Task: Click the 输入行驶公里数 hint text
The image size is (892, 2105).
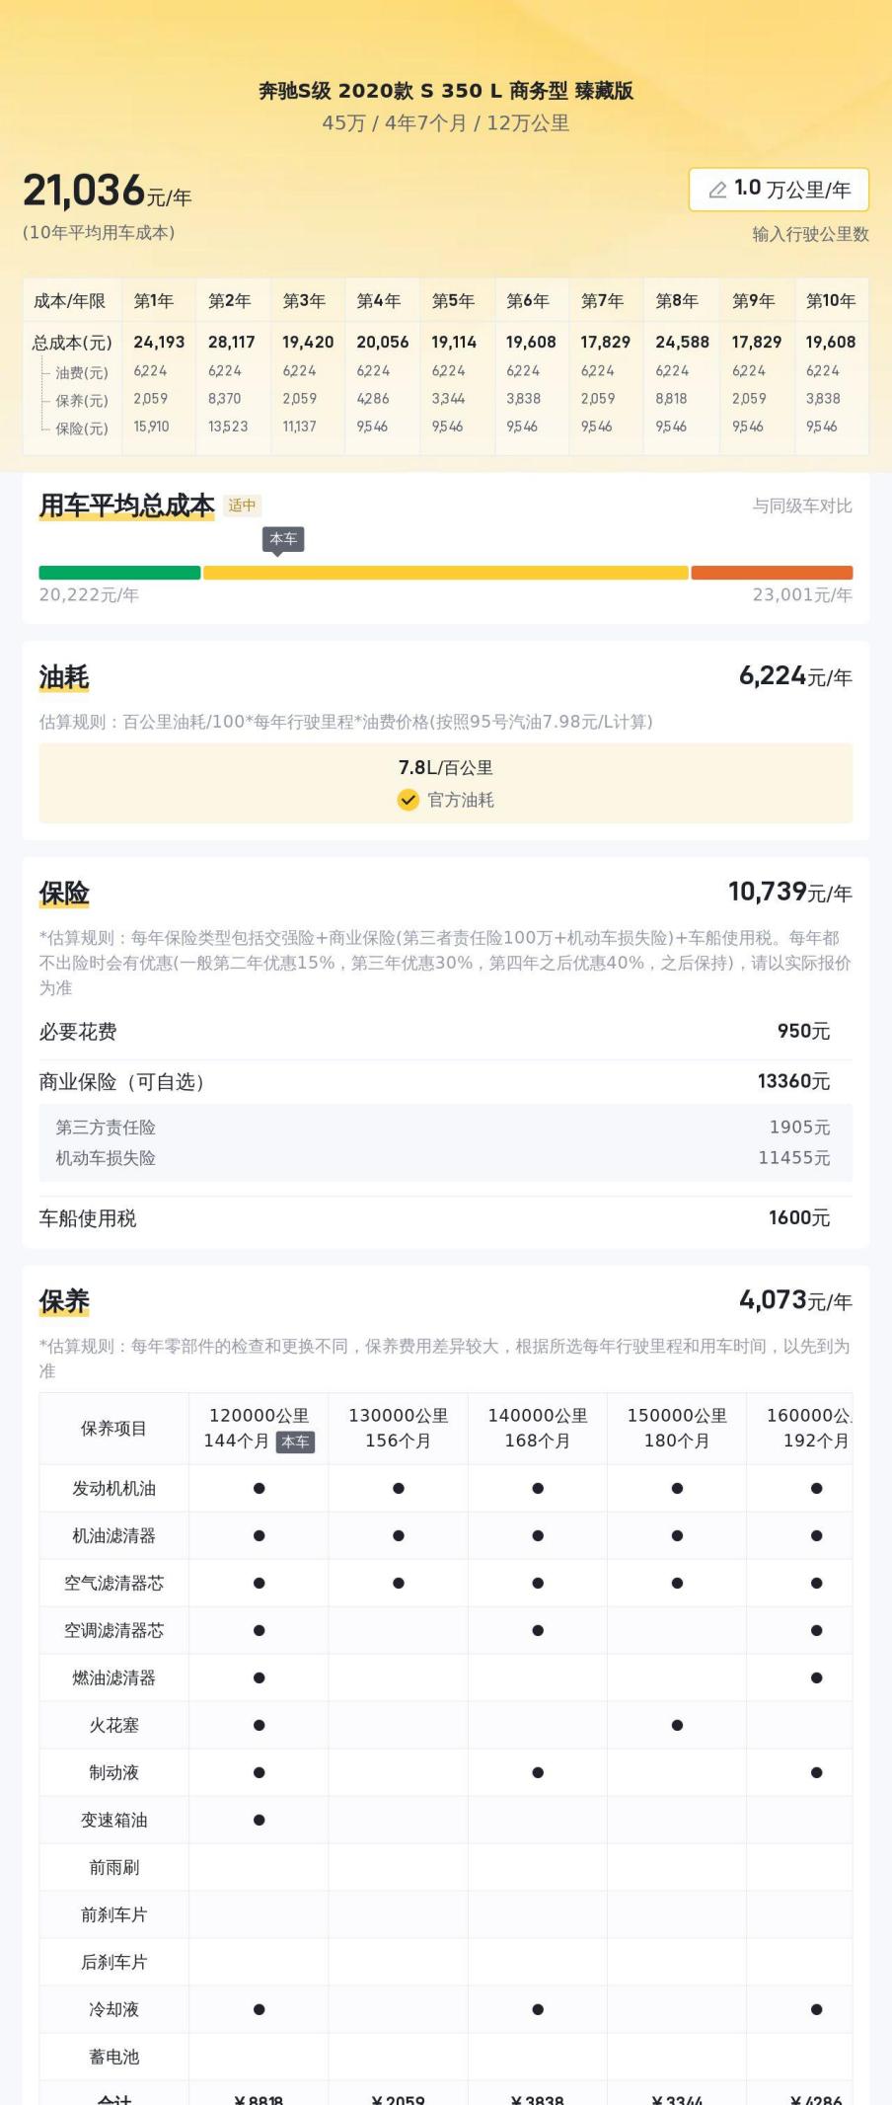Action: tap(810, 235)
